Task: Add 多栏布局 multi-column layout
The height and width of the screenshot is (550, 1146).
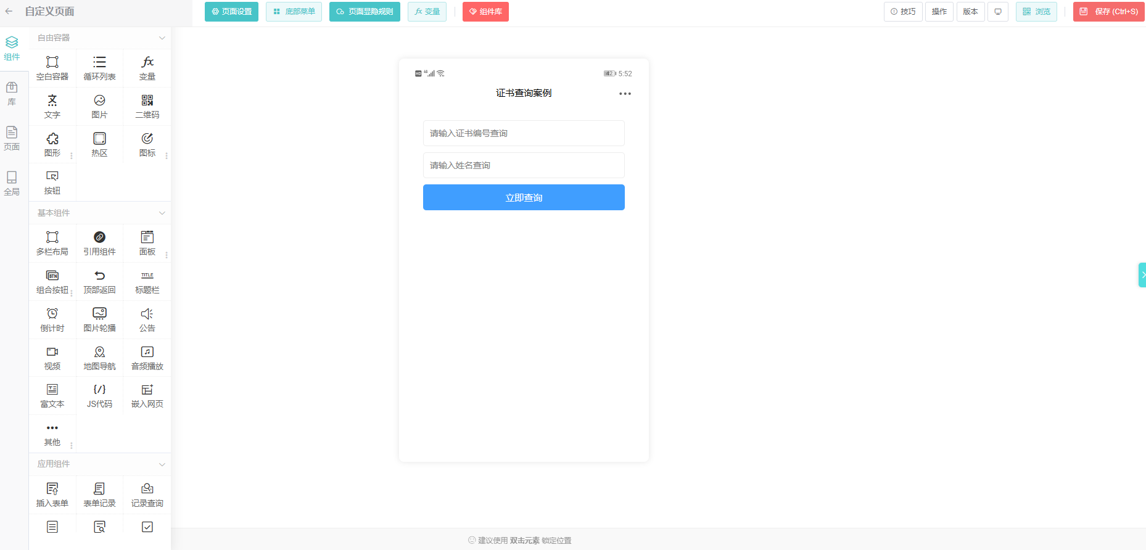Action: (52, 244)
